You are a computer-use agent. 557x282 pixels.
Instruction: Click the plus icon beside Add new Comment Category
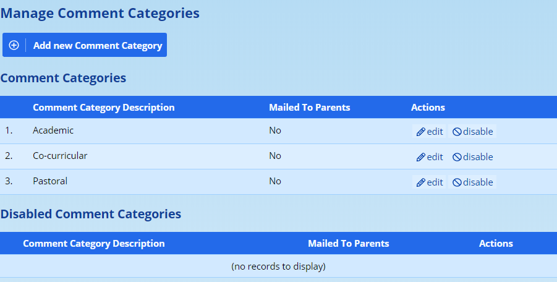coord(14,45)
